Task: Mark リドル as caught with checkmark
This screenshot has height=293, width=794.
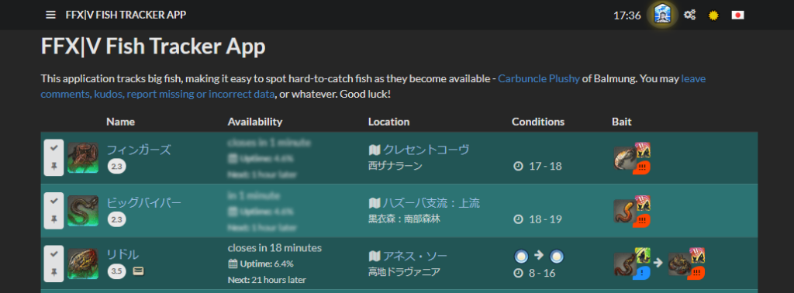Action: [54, 254]
